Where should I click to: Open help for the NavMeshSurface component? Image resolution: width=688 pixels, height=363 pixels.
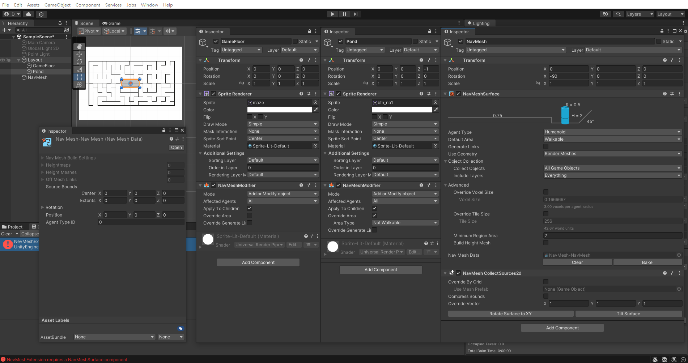point(665,94)
